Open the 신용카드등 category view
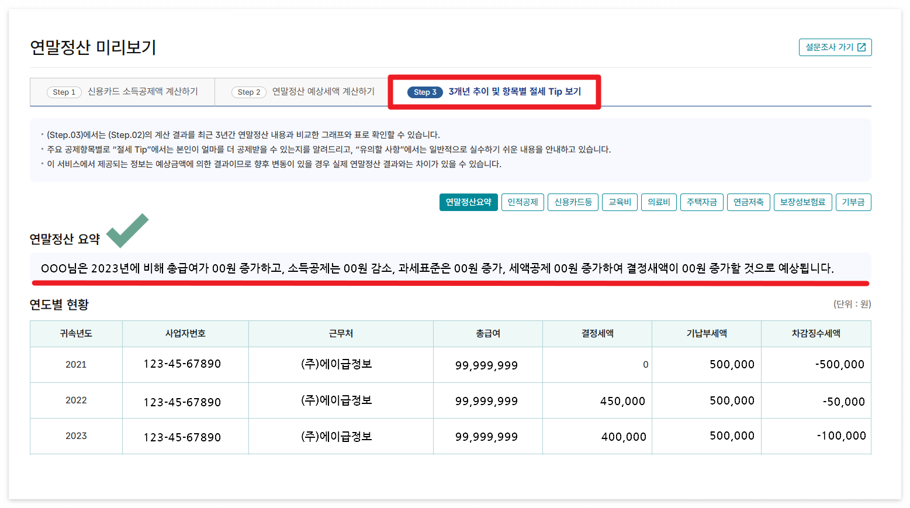Image resolution: width=910 pixels, height=508 pixels. coord(573,202)
